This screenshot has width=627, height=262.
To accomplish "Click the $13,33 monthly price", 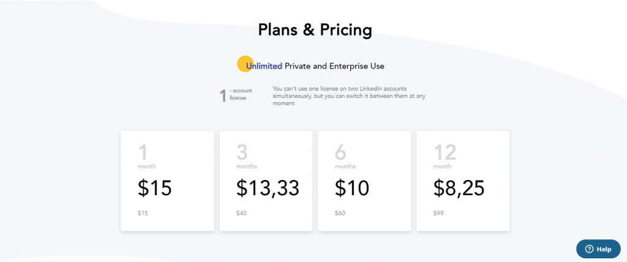I will point(268,188).
